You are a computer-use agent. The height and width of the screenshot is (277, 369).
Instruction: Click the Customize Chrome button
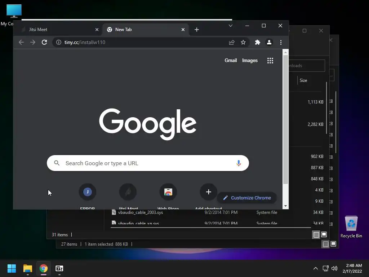tap(247, 198)
